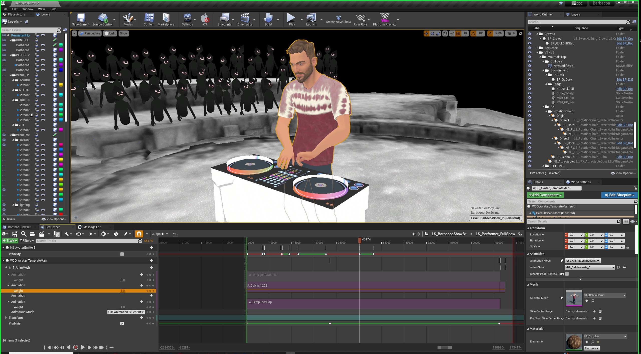Toggle the WCO_Avatar_TemplateMan Visibility track checkbox
641x354 pixels.
122,323
